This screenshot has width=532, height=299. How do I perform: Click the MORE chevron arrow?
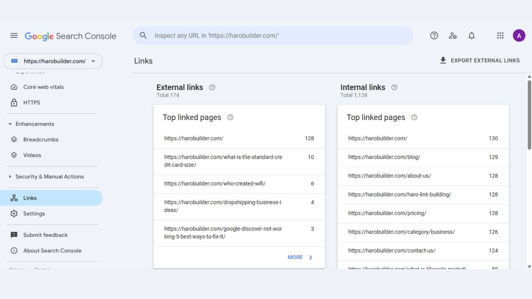pyautogui.click(x=311, y=257)
